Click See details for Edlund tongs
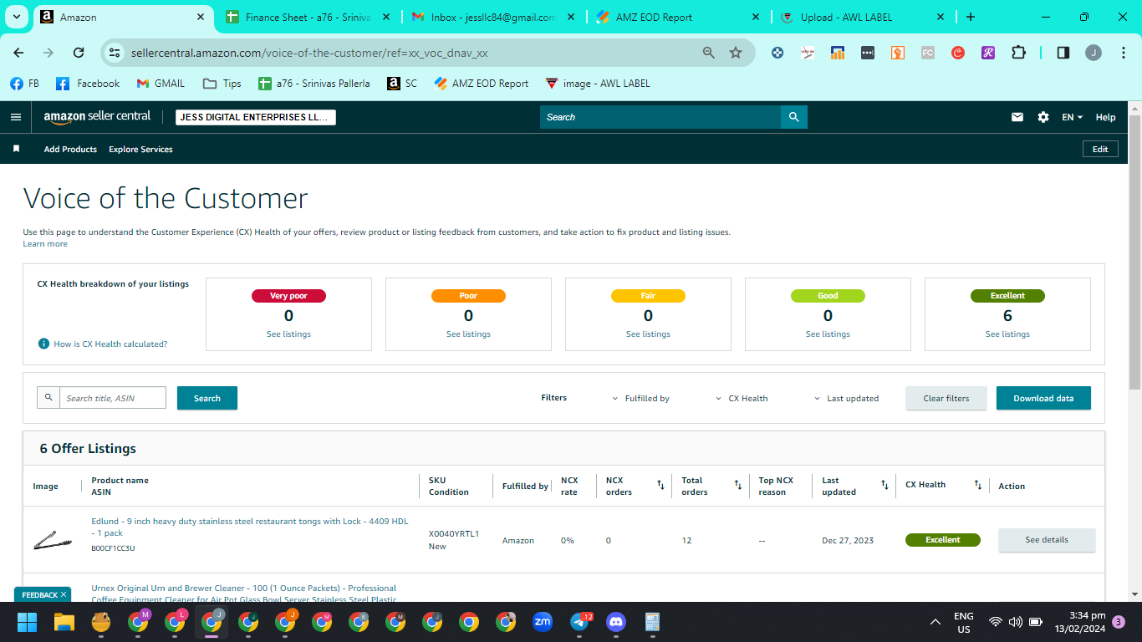 click(1047, 540)
